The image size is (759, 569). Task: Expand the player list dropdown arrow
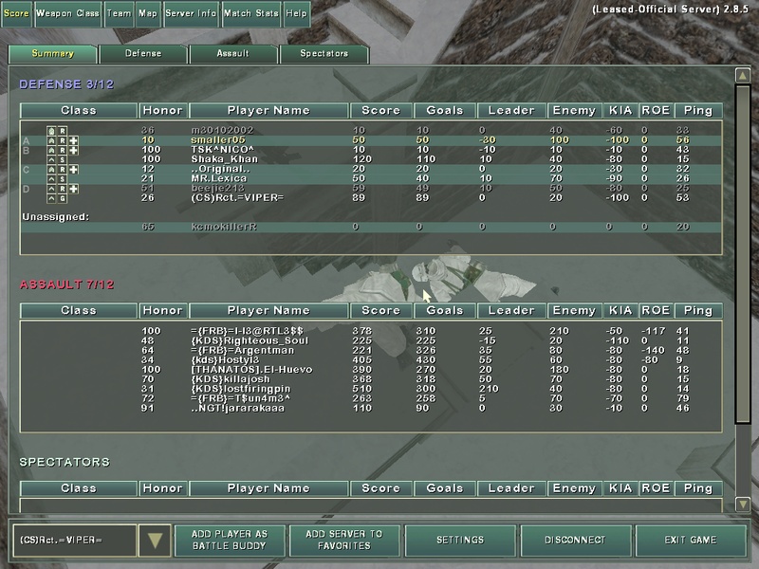click(x=153, y=541)
